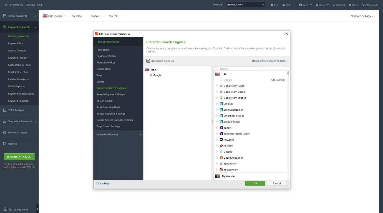Open the Online Help link
The image size is (383, 213).
tap(103, 183)
